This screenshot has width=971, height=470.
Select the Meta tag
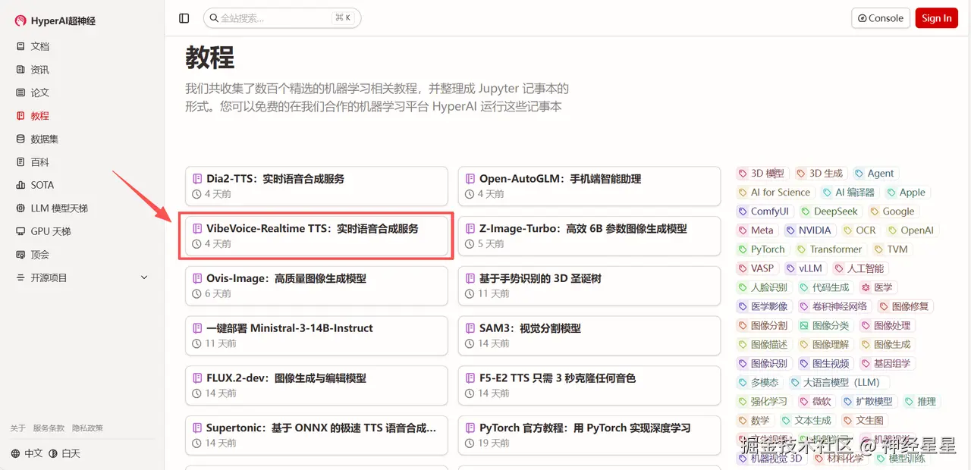pos(757,230)
